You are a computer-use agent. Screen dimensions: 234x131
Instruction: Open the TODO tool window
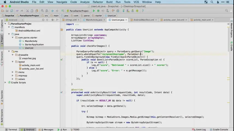[75, 130]
